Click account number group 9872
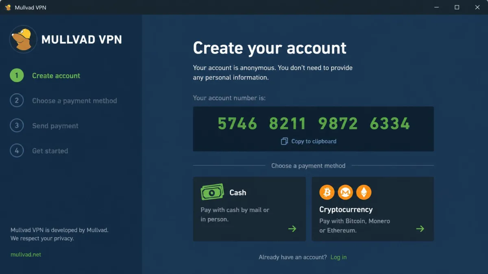The width and height of the screenshot is (488, 274). pyautogui.click(x=338, y=123)
